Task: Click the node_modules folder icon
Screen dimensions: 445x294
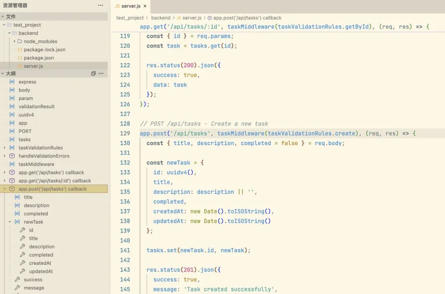Action: click(x=20, y=41)
